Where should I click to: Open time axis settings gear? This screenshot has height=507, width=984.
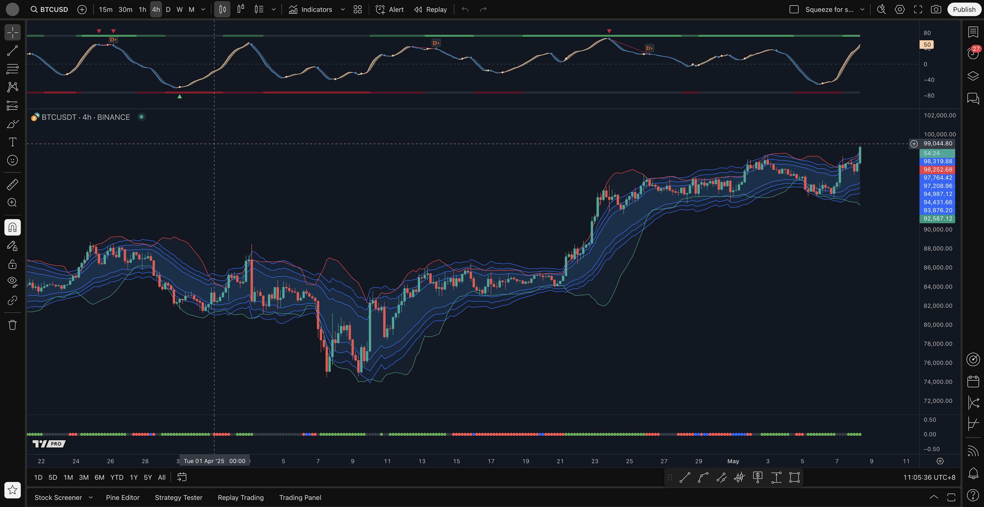click(x=940, y=461)
